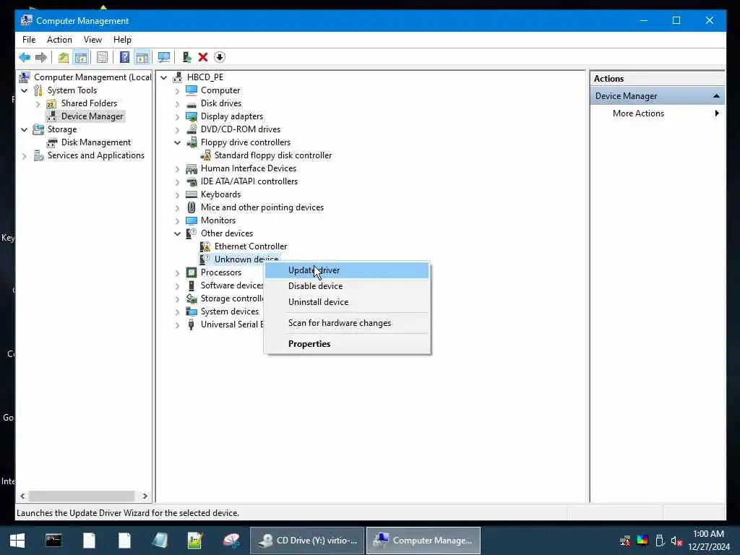The image size is (740, 555).
Task: Click the Software devices icon
Action: click(192, 285)
